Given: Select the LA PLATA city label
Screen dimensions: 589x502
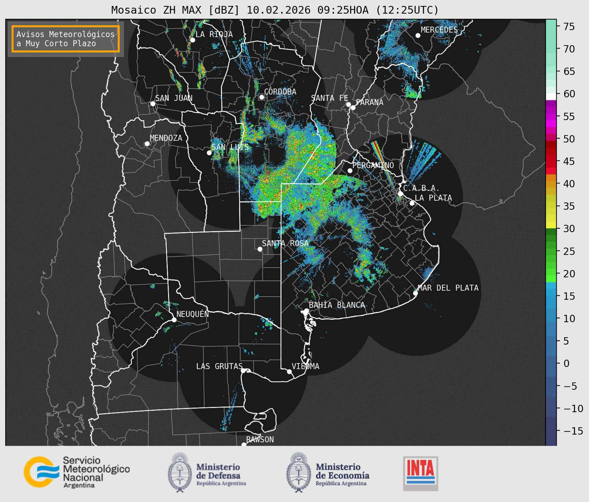Looking at the screenshot, I should tap(433, 198).
